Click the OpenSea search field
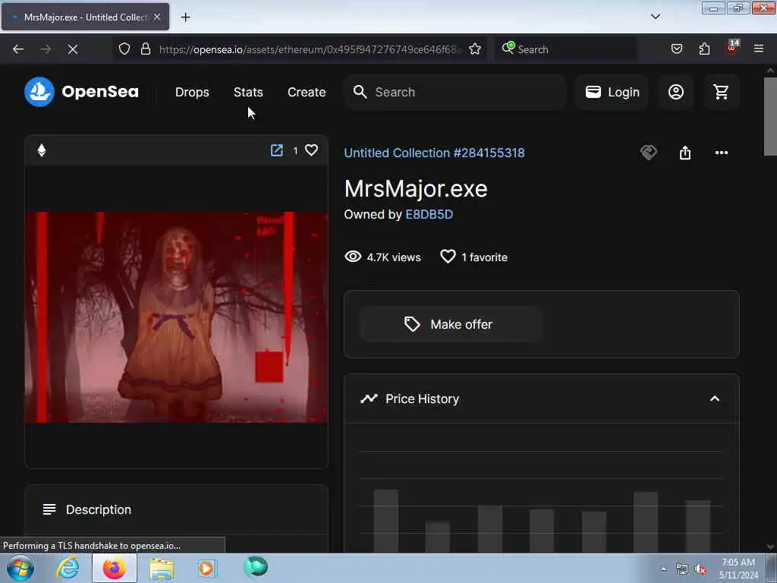 point(455,92)
